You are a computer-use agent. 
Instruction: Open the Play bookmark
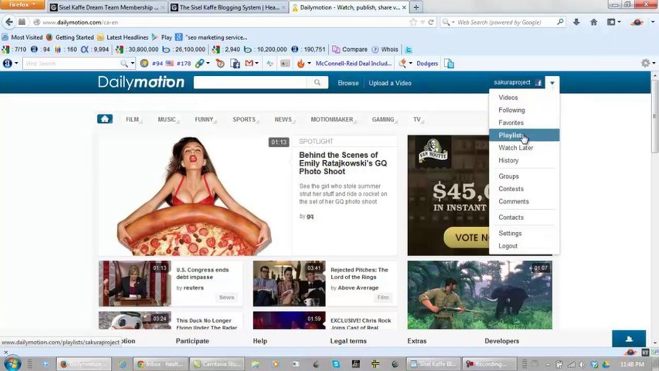pos(162,37)
